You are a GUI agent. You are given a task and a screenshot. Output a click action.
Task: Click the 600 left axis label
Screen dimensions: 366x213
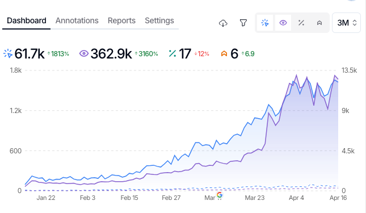(15, 151)
